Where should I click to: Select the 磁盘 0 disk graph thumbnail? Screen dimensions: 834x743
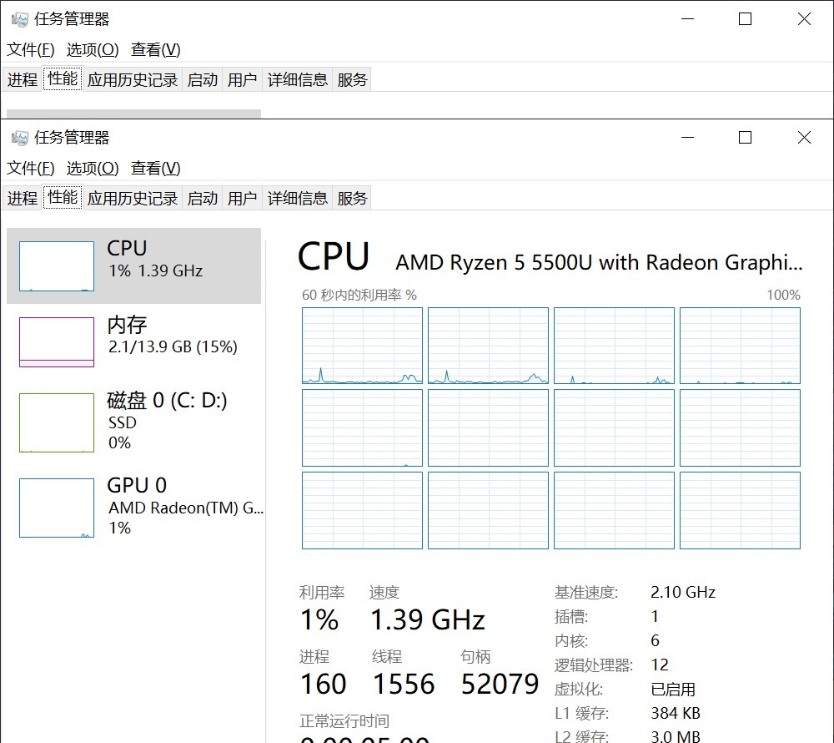(x=57, y=422)
